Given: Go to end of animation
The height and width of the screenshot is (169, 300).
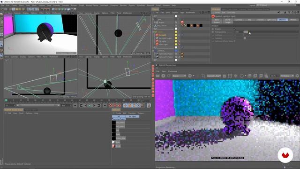Looking at the screenshot, I should click(105, 106).
